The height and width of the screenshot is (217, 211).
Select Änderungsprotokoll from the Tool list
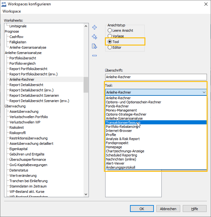click(x=121, y=167)
